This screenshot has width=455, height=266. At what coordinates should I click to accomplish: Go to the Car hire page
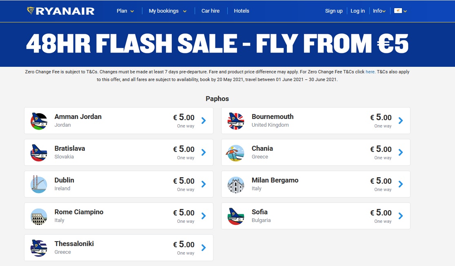(211, 11)
